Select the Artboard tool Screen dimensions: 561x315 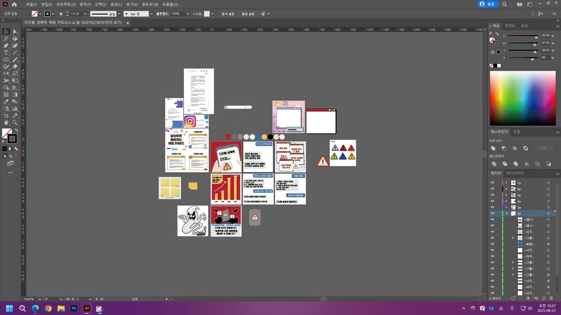pos(6,115)
